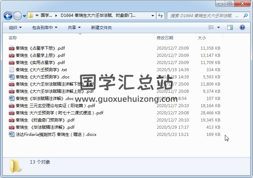Image resolution: width=253 pixels, height=178 pixels.
Task: Select Word icon of 法达Firdaria预测技巧 docx
Action: coord(12,135)
